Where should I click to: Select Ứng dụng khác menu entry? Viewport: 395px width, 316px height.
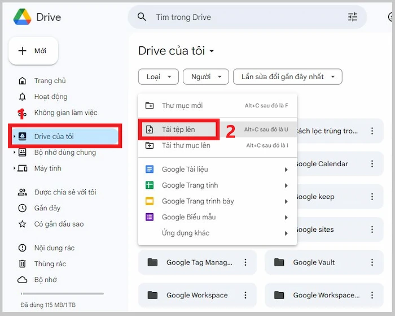point(218,233)
